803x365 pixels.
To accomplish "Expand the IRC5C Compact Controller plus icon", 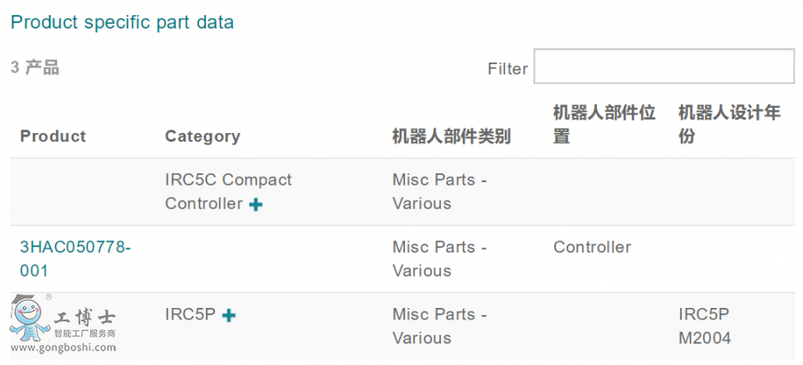I will [x=256, y=204].
